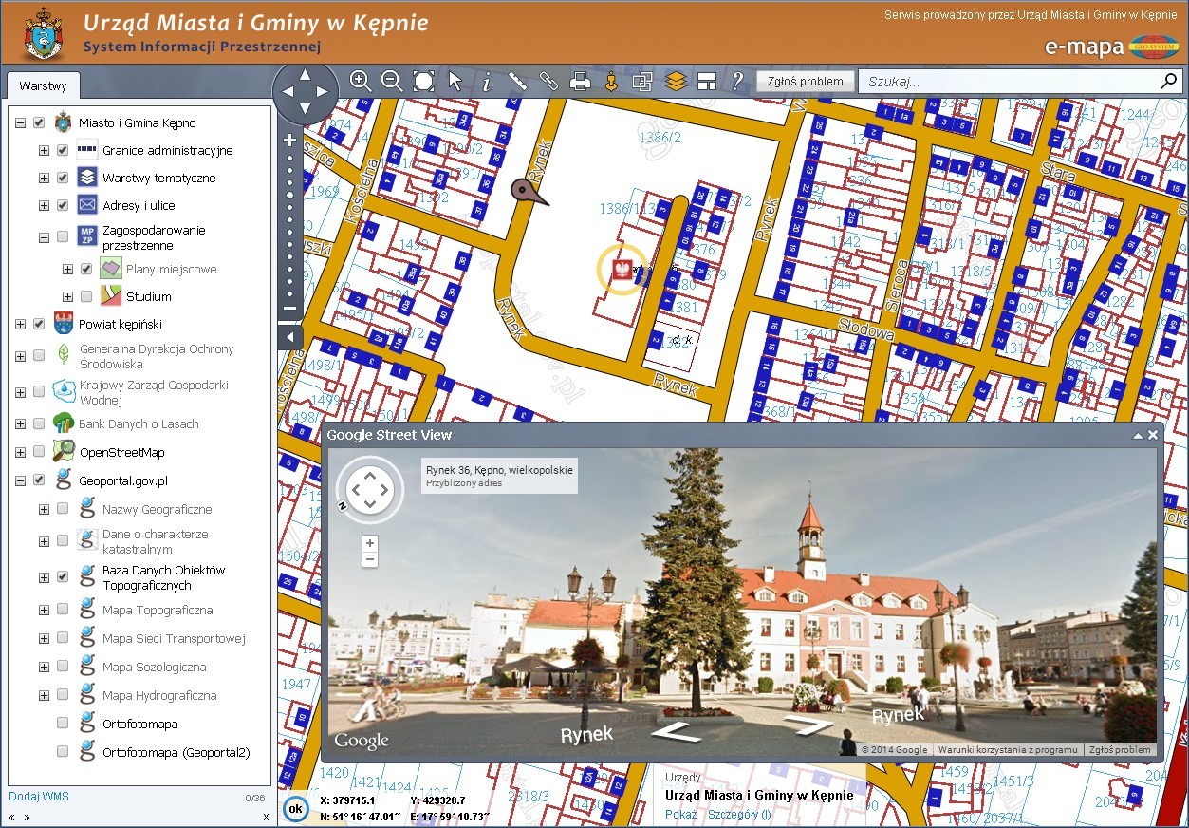The height and width of the screenshot is (828, 1189).
Task: Click the Zgłoś problem button
Action: tap(806, 81)
